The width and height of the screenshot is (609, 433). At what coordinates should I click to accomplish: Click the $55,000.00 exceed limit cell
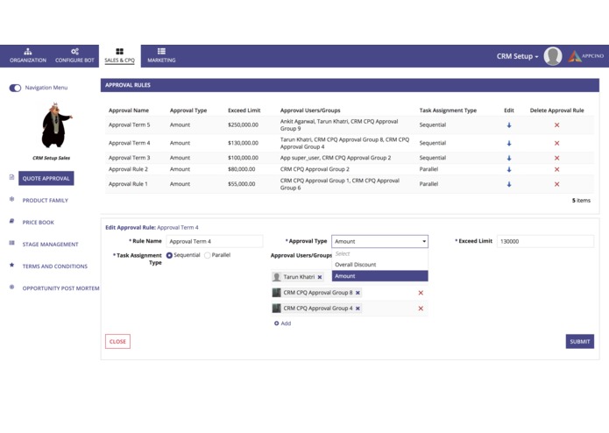click(242, 184)
